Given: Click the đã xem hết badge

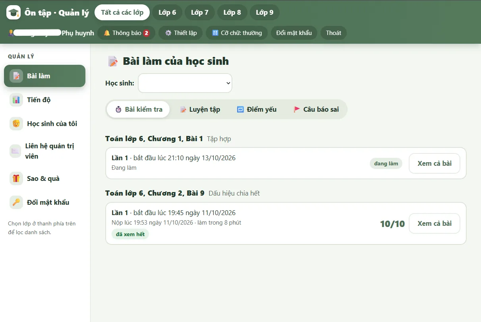Looking at the screenshot, I should coord(130,234).
